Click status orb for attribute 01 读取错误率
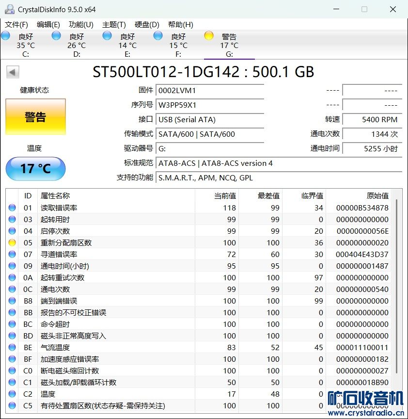The width and height of the screenshot is (408, 419). [12, 208]
